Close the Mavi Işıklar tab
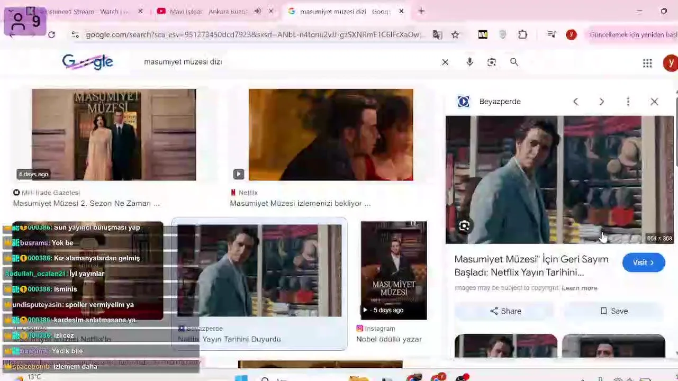The height and width of the screenshot is (381, 678). (271, 11)
